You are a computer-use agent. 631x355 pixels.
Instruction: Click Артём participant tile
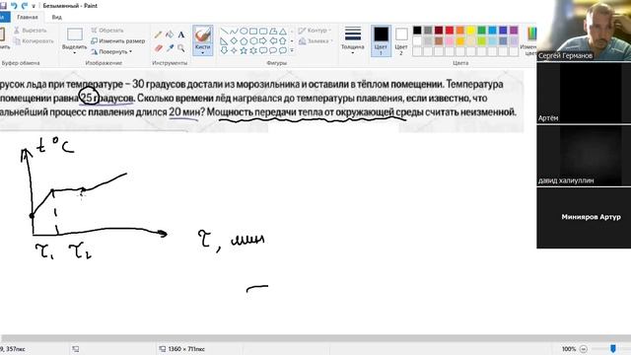pos(584,93)
